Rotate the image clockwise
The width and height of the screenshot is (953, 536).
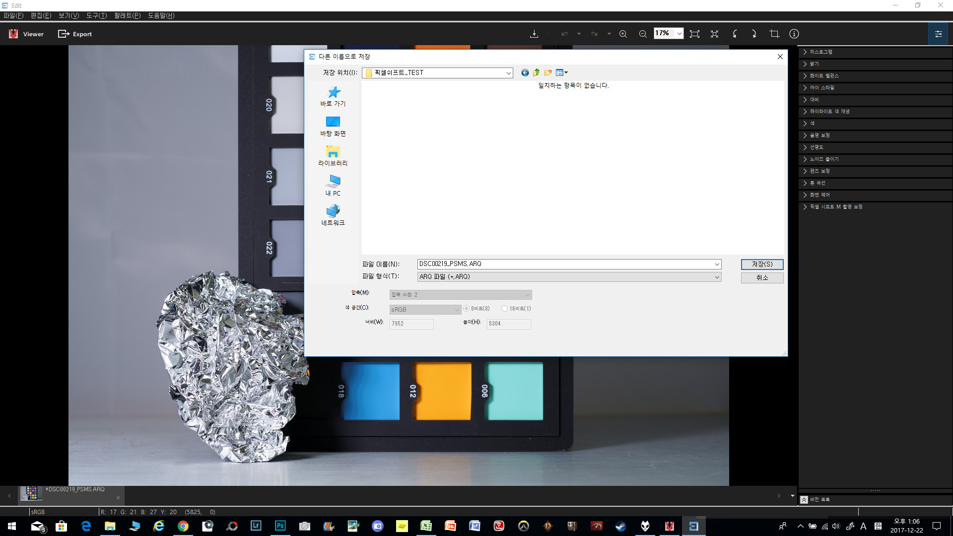point(754,34)
